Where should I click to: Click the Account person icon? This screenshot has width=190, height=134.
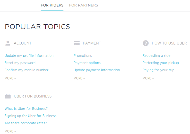point(8,43)
